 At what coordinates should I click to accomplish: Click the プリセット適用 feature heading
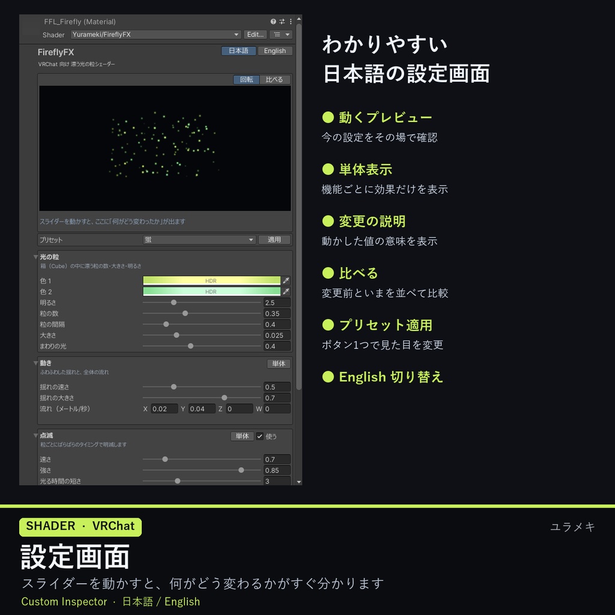pos(386,325)
